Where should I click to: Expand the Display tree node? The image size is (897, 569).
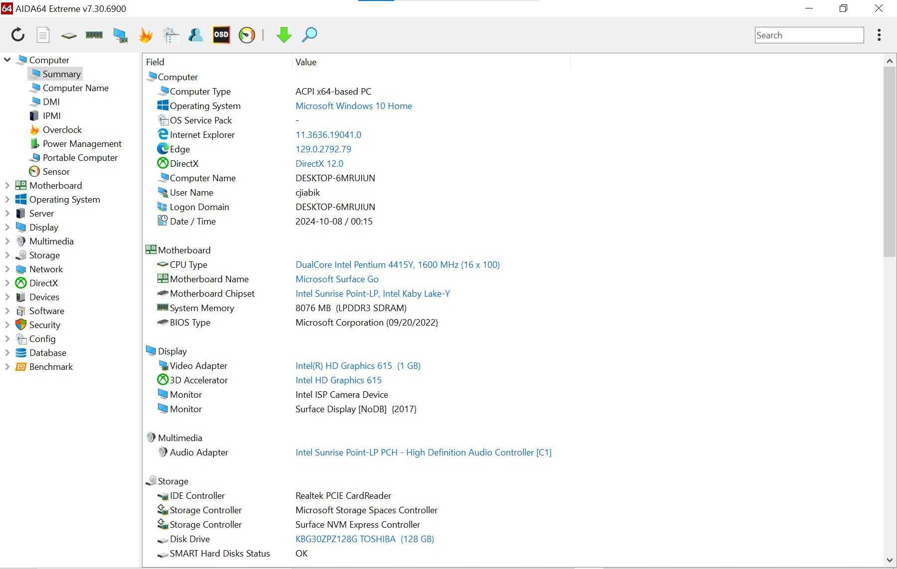click(x=7, y=227)
